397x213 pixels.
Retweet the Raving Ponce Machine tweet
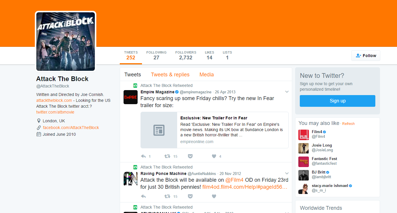pos(167,196)
